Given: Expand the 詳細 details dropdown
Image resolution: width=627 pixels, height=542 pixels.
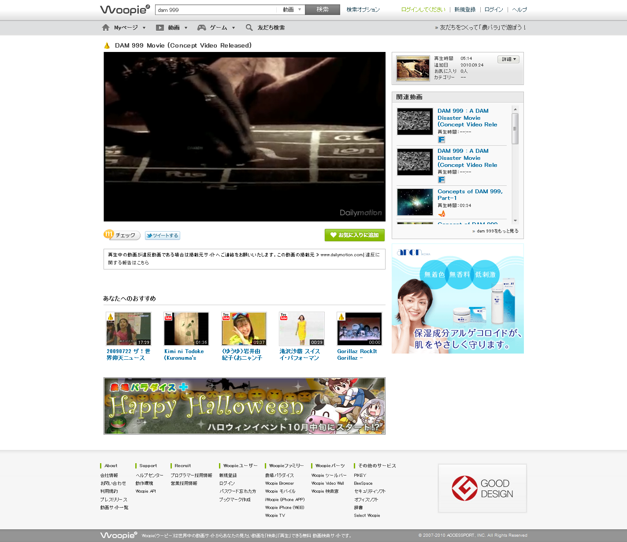Looking at the screenshot, I should (x=508, y=59).
